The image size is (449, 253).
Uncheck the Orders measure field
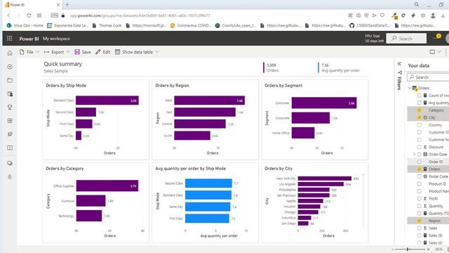tap(420, 169)
